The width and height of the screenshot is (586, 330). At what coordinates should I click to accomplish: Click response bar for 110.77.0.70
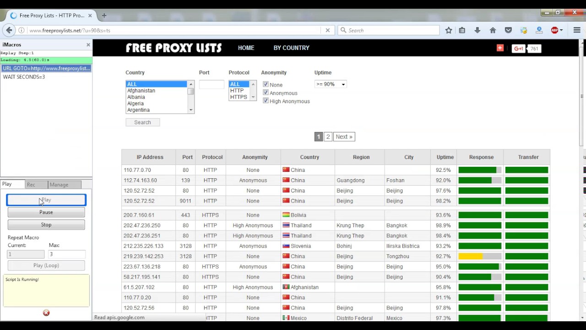[480, 170]
